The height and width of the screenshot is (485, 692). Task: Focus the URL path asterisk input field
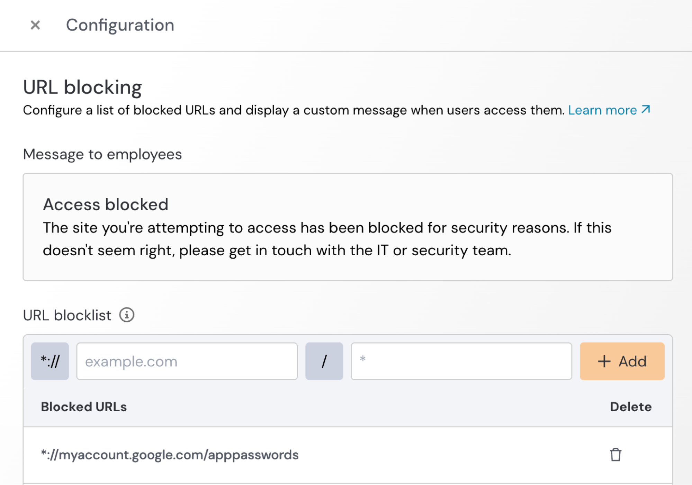(461, 362)
